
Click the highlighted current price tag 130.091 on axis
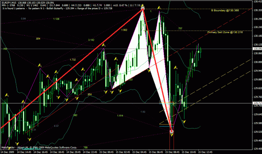click(257, 49)
